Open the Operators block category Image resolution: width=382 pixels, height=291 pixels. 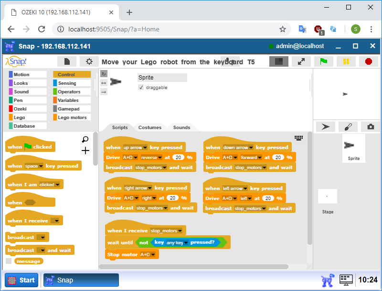coord(72,91)
